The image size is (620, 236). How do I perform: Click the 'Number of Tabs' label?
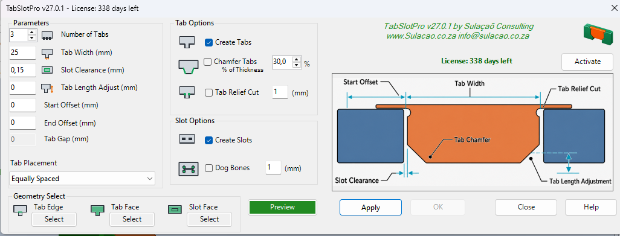[85, 34]
